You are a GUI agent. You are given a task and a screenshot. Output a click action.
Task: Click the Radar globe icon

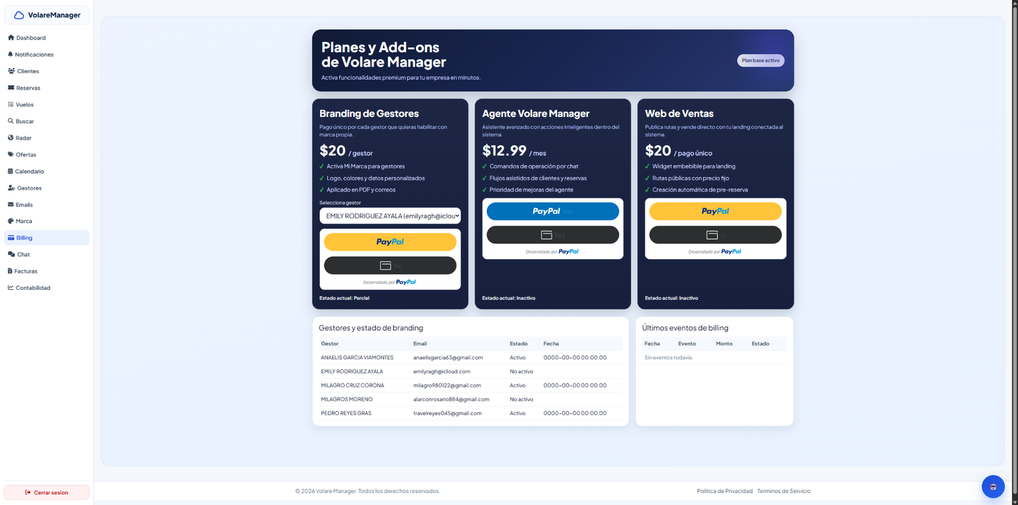(11, 137)
